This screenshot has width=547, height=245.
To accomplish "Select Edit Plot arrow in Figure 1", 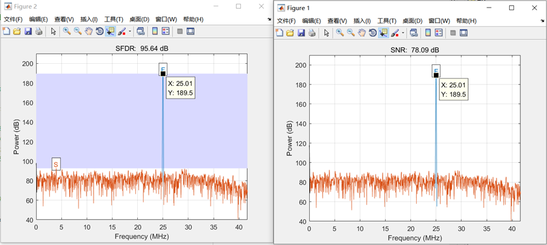I will coord(326,33).
